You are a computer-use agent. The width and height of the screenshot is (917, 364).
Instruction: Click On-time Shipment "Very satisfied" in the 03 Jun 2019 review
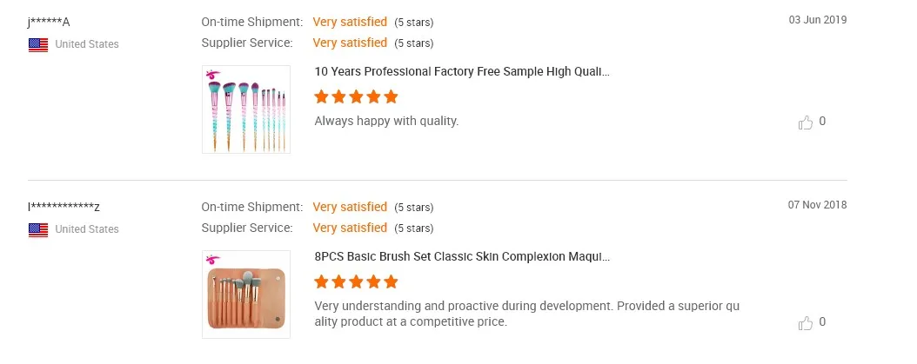tap(350, 22)
